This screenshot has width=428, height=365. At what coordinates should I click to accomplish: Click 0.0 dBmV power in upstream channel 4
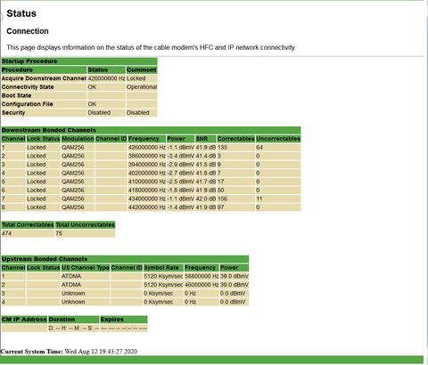click(x=233, y=302)
